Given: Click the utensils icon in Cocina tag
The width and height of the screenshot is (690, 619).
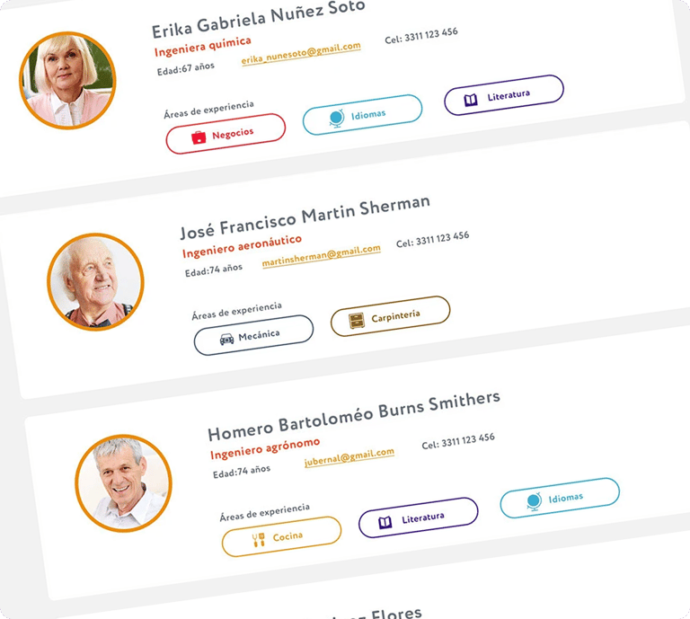Looking at the screenshot, I should click(x=258, y=540).
